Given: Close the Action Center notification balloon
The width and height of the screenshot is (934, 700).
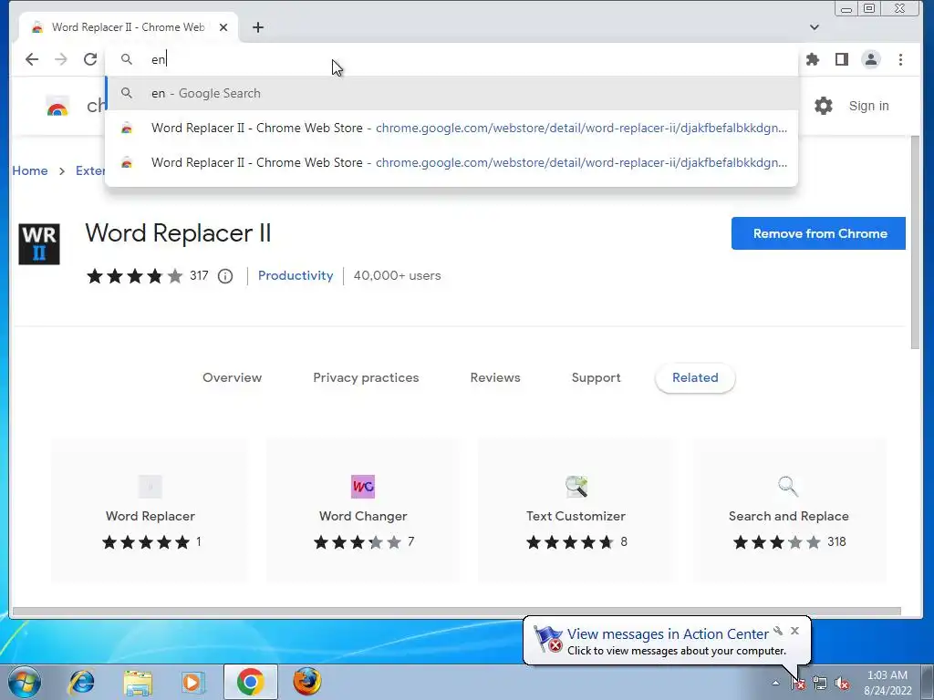Looking at the screenshot, I should click(x=794, y=631).
